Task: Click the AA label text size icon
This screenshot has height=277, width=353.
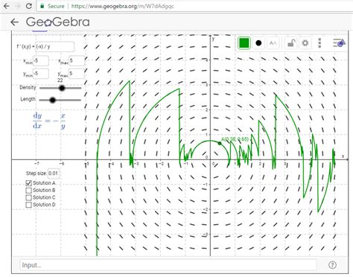Action: tap(273, 43)
